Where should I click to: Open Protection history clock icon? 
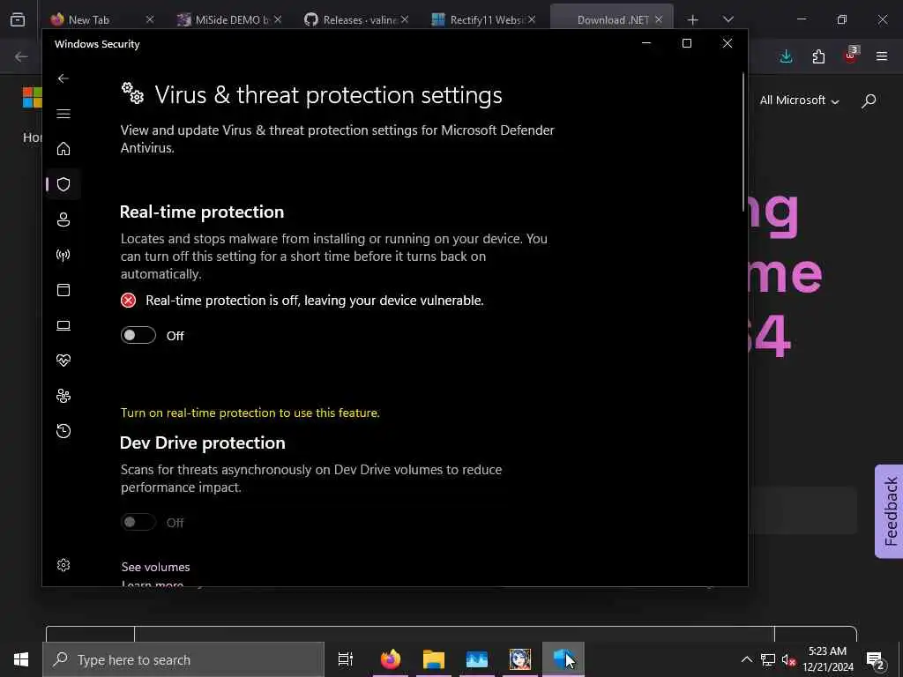[63, 431]
